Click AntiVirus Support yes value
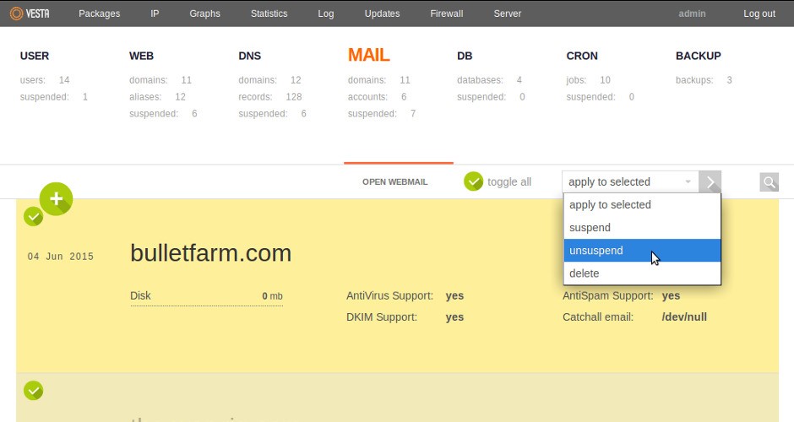 454,296
